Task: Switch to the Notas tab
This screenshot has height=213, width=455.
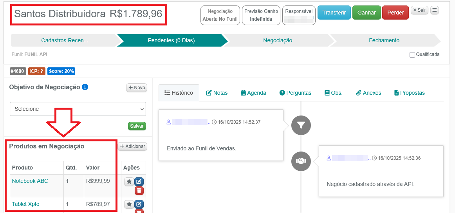Action: pyautogui.click(x=217, y=93)
